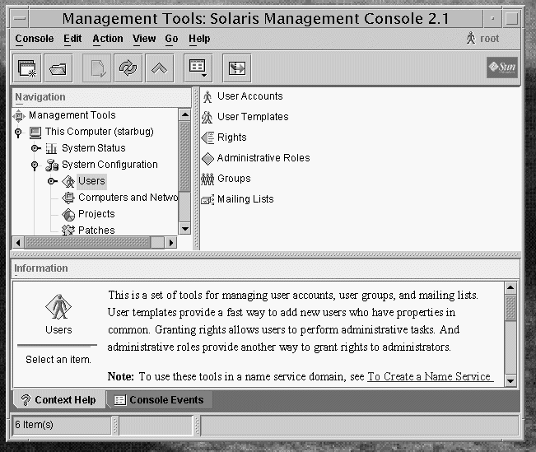The width and height of the screenshot is (536, 452).
Task: Click the Information pane scroll down arrow
Action: coord(510,380)
